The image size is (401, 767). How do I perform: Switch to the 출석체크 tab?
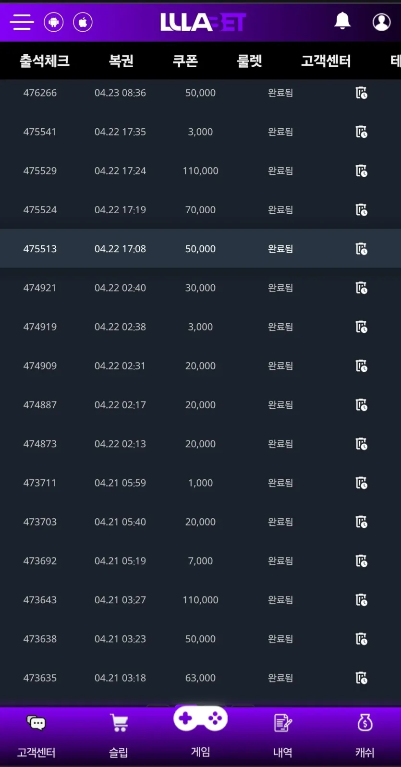click(x=45, y=61)
